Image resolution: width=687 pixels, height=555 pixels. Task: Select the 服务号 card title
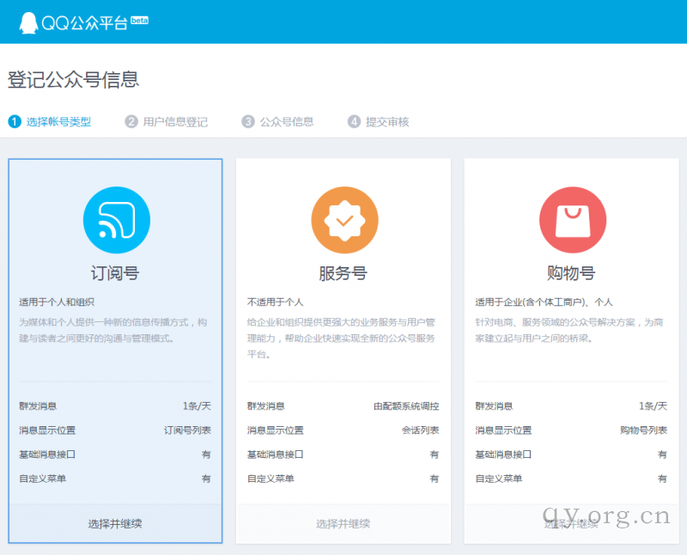coord(343,273)
